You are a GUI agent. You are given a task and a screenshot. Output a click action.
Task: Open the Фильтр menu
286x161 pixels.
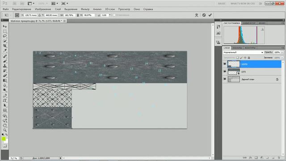[85, 9]
